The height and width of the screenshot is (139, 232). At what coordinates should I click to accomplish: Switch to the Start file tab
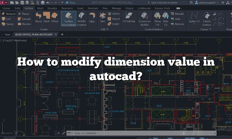(x=7, y=35)
